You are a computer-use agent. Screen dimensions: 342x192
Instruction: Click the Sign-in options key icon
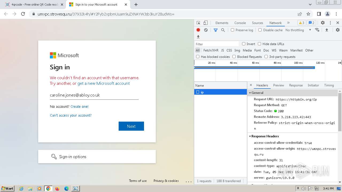54,157
